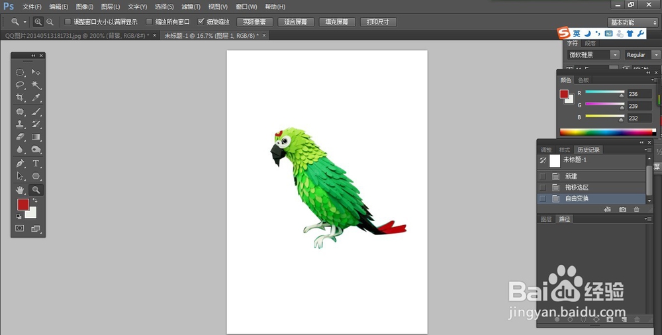Screen dimensions: 662x335
Task: Select the Patch healing tool
Action: [20, 111]
